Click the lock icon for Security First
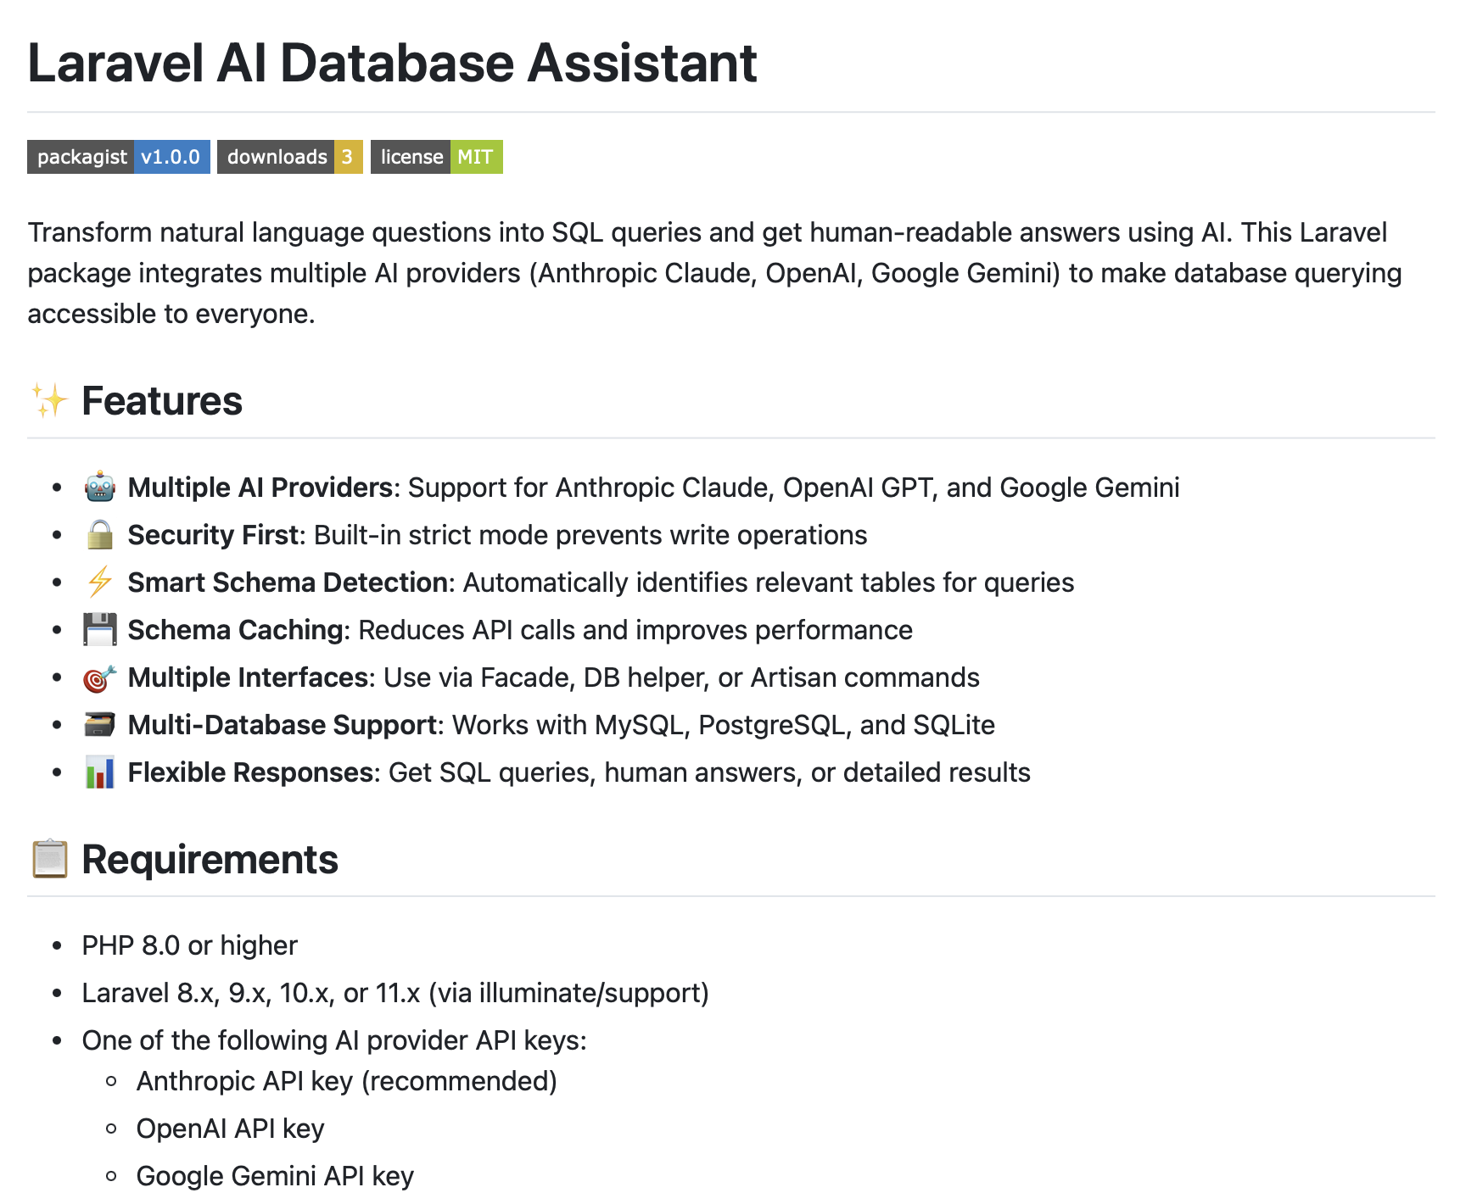Viewport: 1466px width, 1204px height. pos(100,535)
